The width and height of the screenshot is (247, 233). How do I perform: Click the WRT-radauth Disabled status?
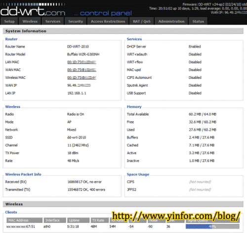[195, 55]
